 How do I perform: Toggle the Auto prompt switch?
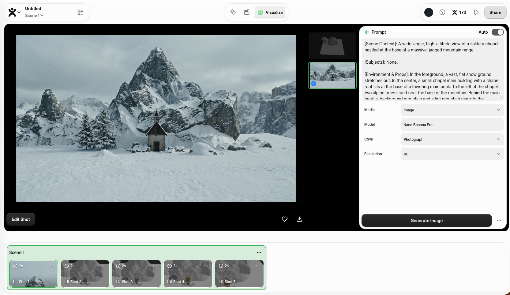[x=497, y=32]
